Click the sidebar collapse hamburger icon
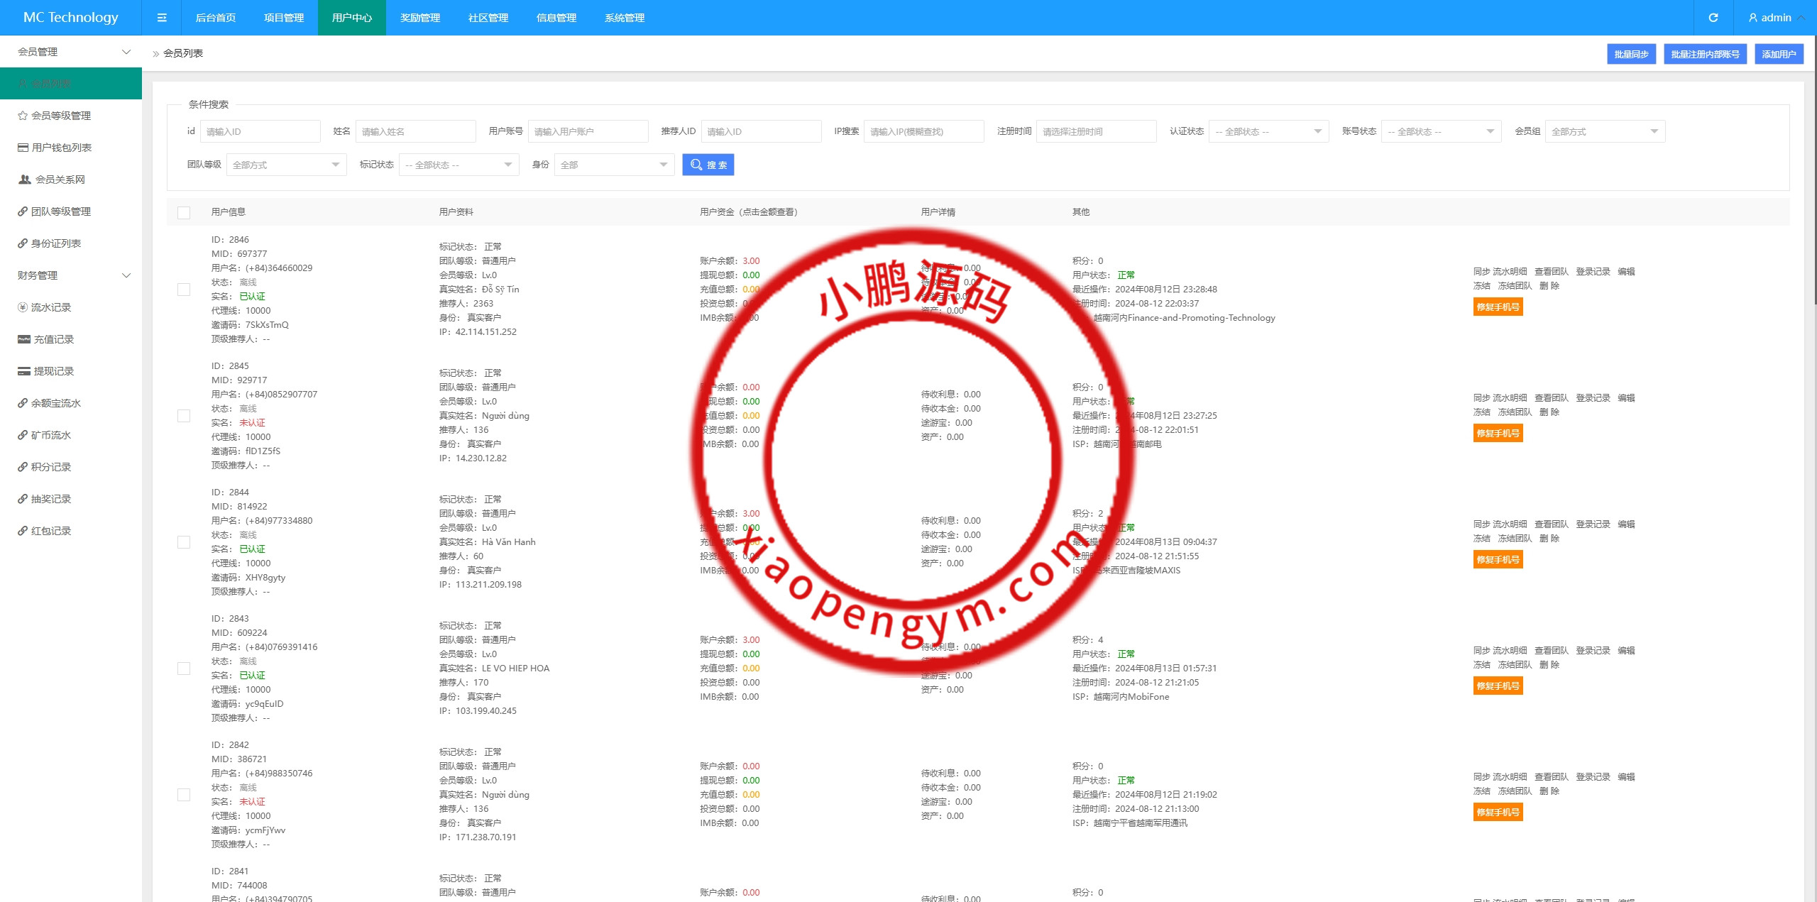 tap(162, 18)
